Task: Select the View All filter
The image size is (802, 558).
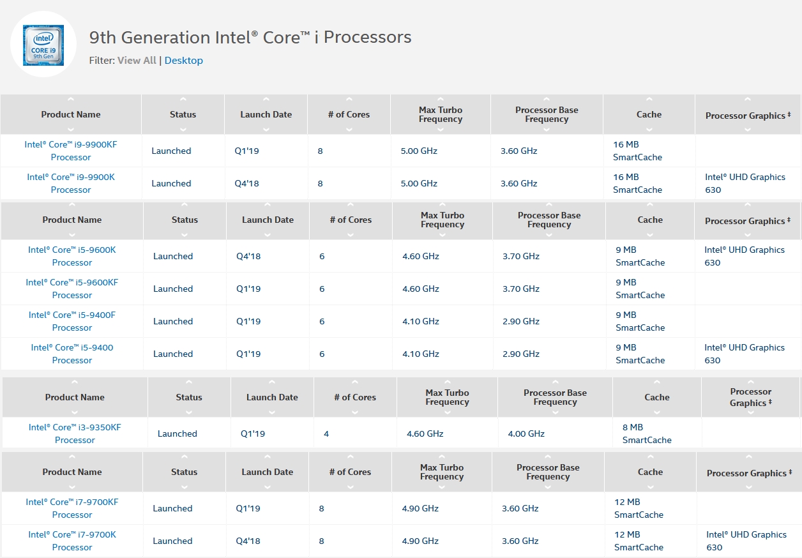Action: 137,60
